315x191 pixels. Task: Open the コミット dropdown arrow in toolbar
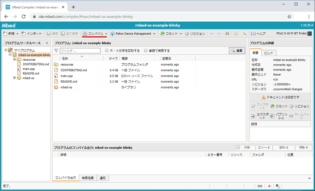[181, 34]
